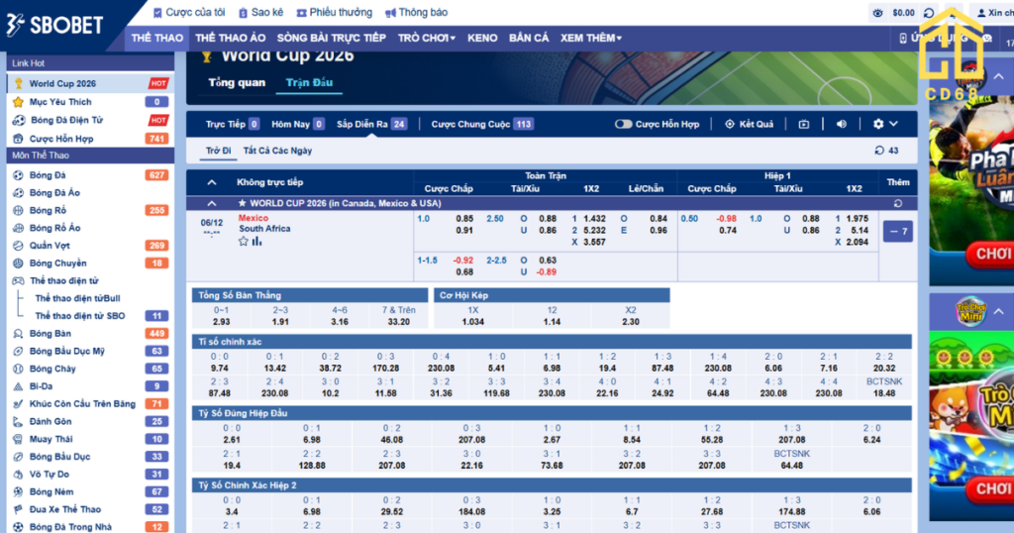The height and width of the screenshot is (533, 1014).
Task: Add Mexico match to favorites star
Action: (x=244, y=242)
